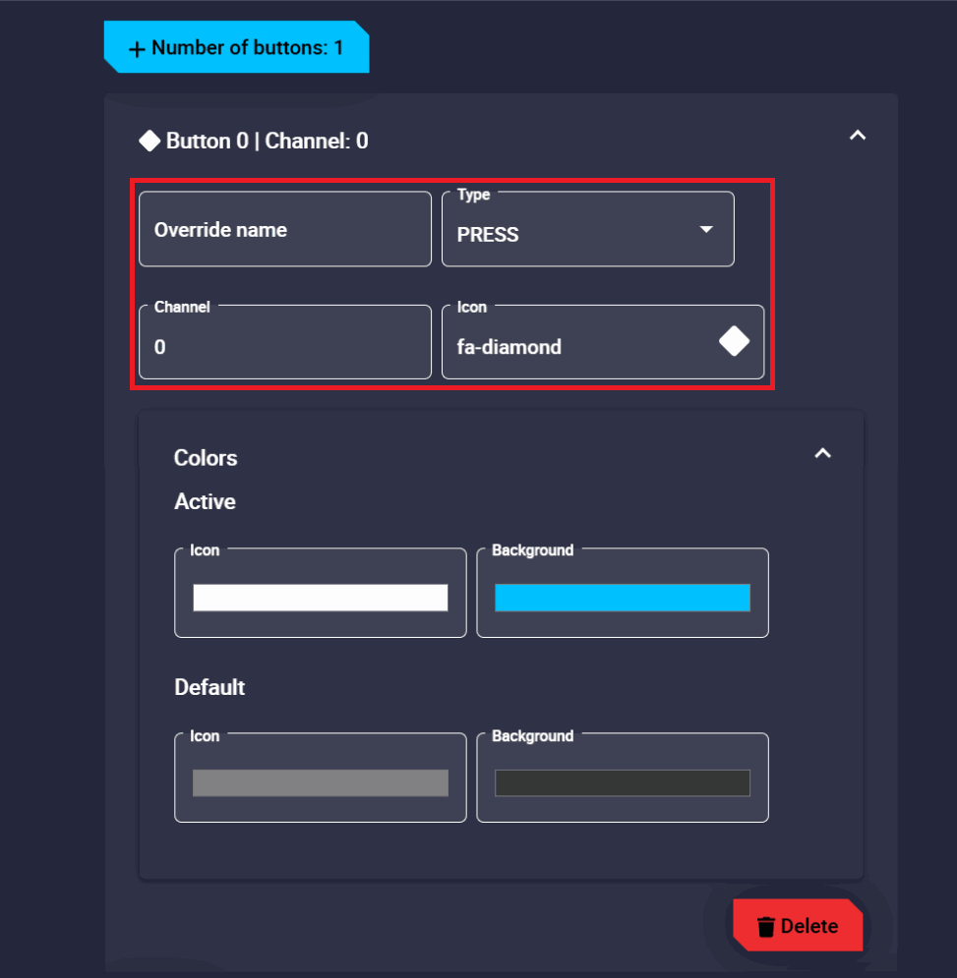Open the white Active Icon color swatch
Viewport: 957px width, 978px height.
click(320, 598)
